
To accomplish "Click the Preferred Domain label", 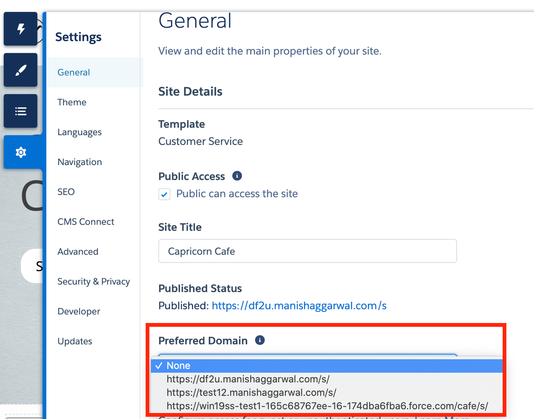I will 203,341.
